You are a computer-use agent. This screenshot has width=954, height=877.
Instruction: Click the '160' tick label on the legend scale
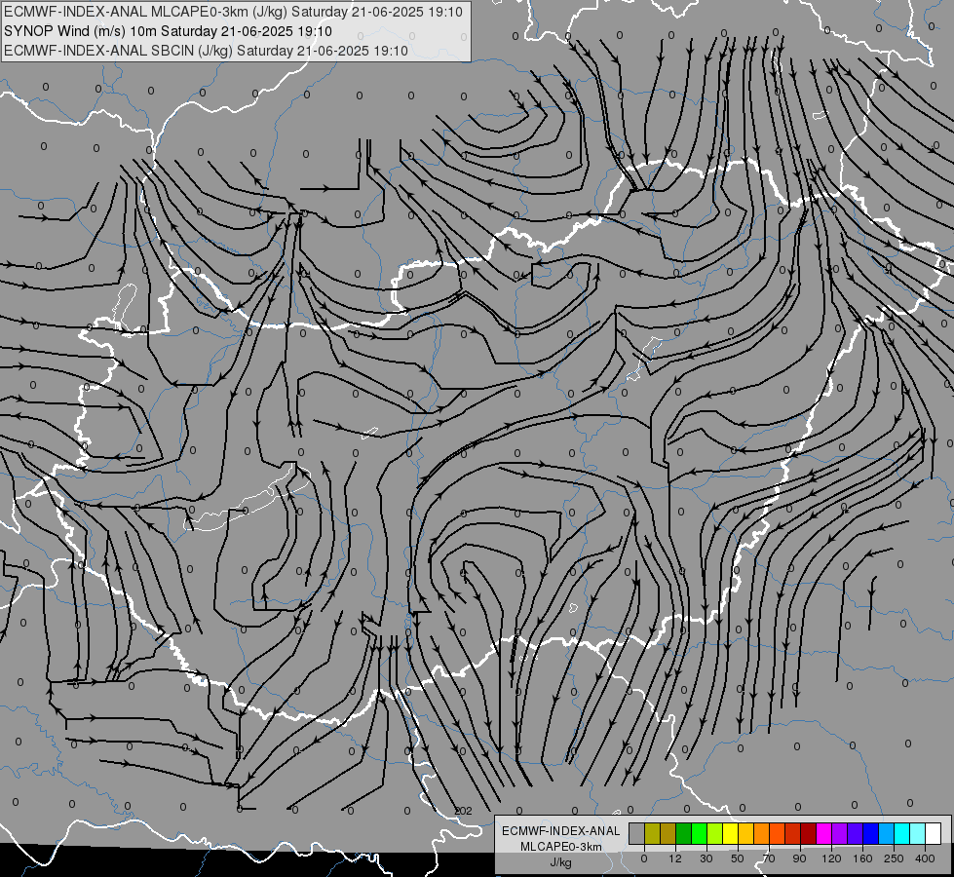coord(862,858)
